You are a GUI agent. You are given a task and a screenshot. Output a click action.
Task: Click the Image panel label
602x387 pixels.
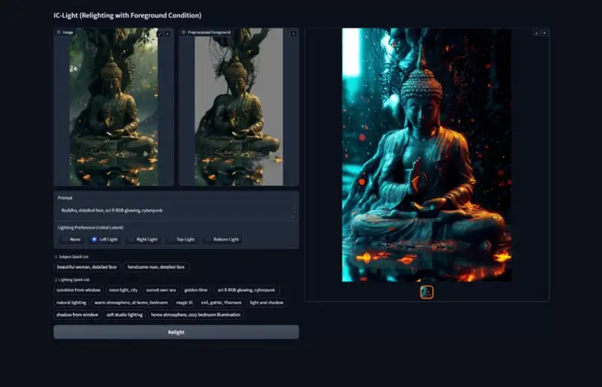click(65, 32)
